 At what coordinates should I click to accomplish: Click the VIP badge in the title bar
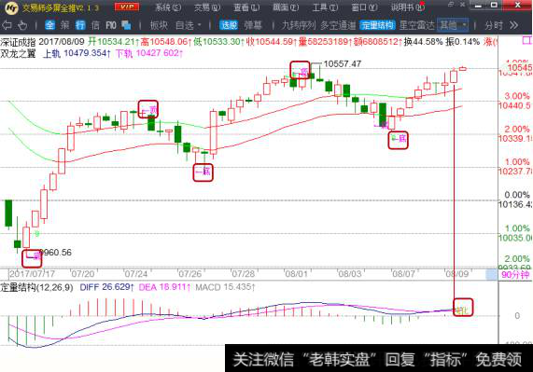[127, 7]
